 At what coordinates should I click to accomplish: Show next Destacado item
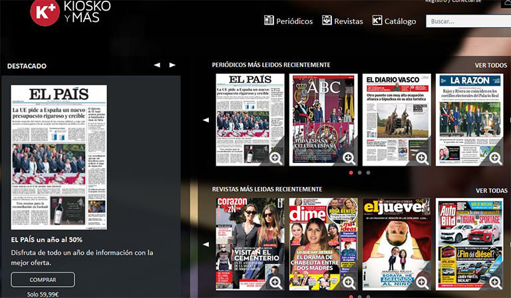coord(172,65)
